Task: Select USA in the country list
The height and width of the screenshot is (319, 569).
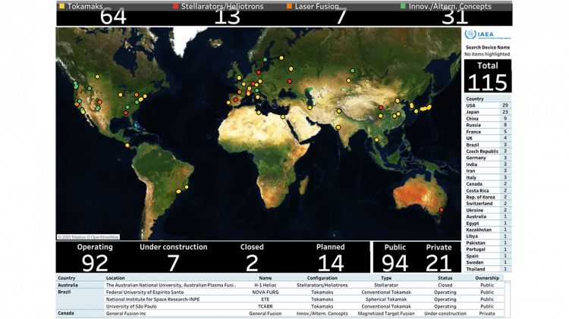Action: click(x=488, y=105)
